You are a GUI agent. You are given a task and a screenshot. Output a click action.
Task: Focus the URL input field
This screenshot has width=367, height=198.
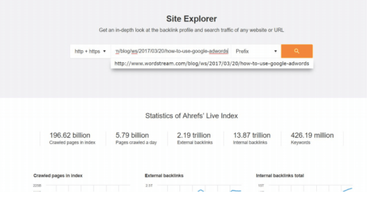[171, 51]
